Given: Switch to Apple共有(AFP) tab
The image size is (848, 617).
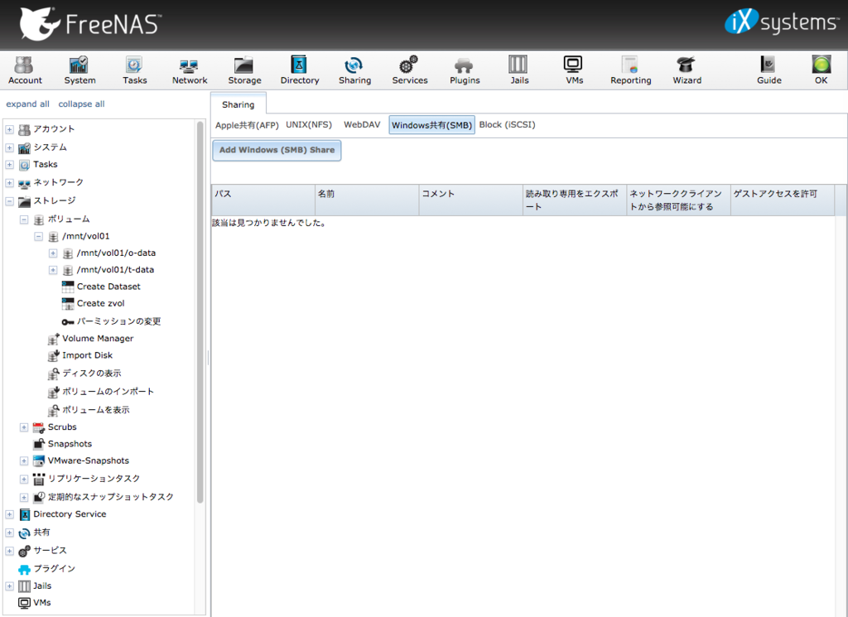Looking at the screenshot, I should point(247,125).
